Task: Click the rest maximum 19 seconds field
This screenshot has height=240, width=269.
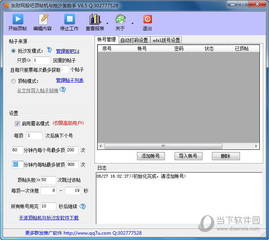Action: point(73,190)
